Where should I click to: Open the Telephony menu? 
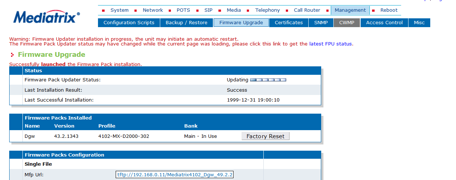pyautogui.click(x=267, y=10)
